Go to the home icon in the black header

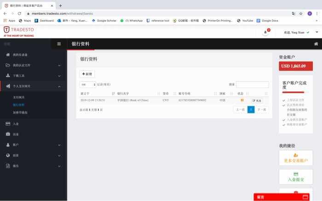(316, 44)
